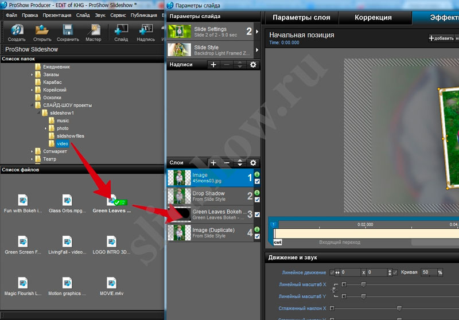Toggle checkbox left of Кривая label
Screen dimensions: 459x320
(x=395, y=272)
